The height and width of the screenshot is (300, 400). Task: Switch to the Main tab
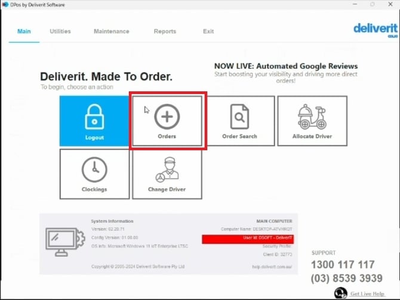click(24, 32)
